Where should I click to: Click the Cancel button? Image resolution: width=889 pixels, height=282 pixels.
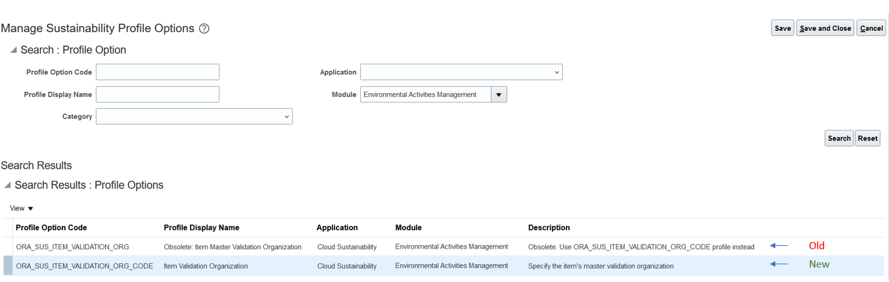(x=871, y=28)
